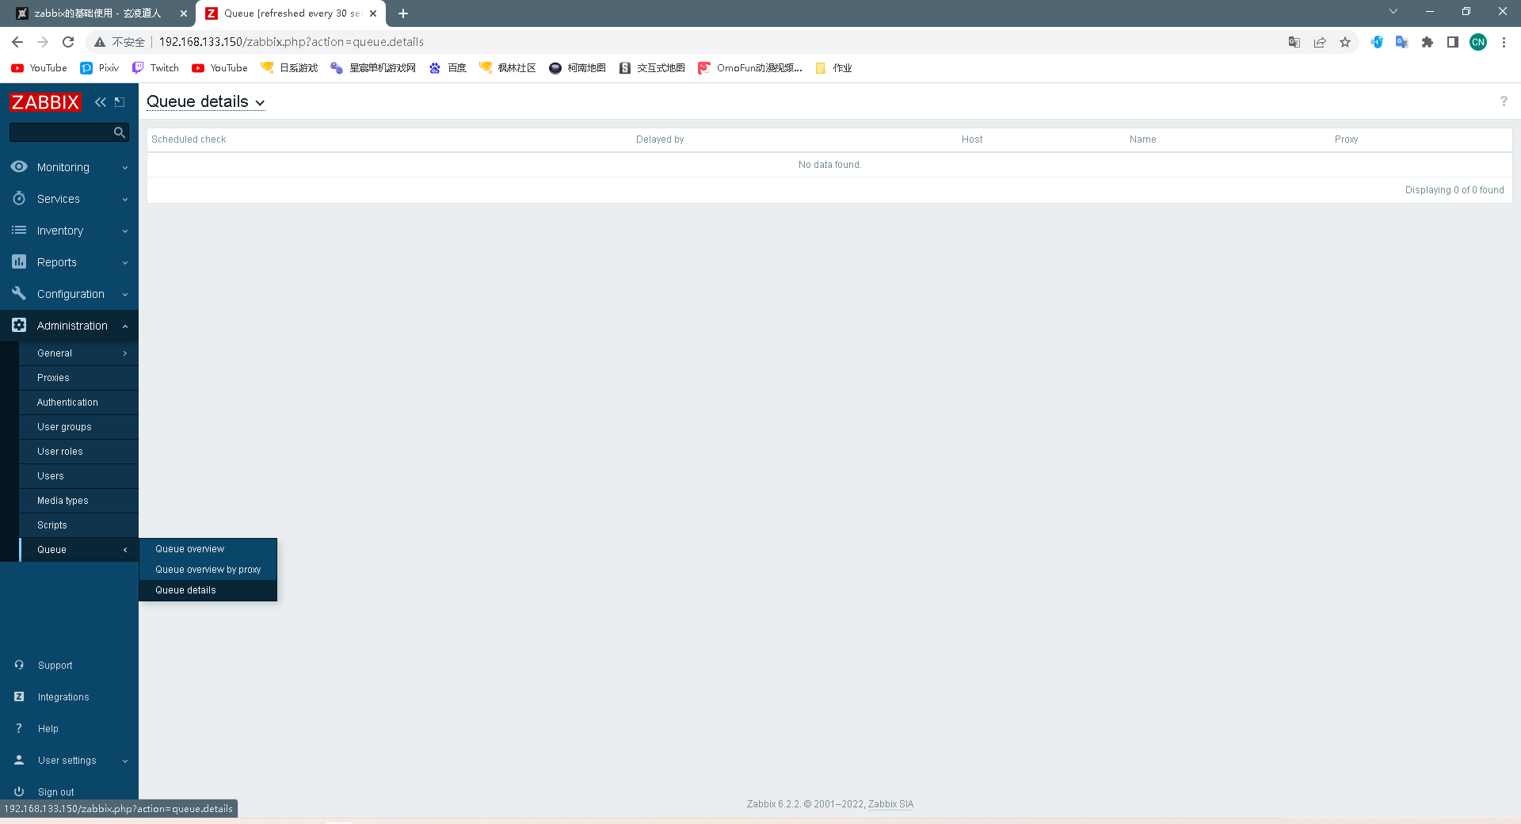1521x824 pixels.
Task: Expand the Services menu chevron
Action: [125, 200]
